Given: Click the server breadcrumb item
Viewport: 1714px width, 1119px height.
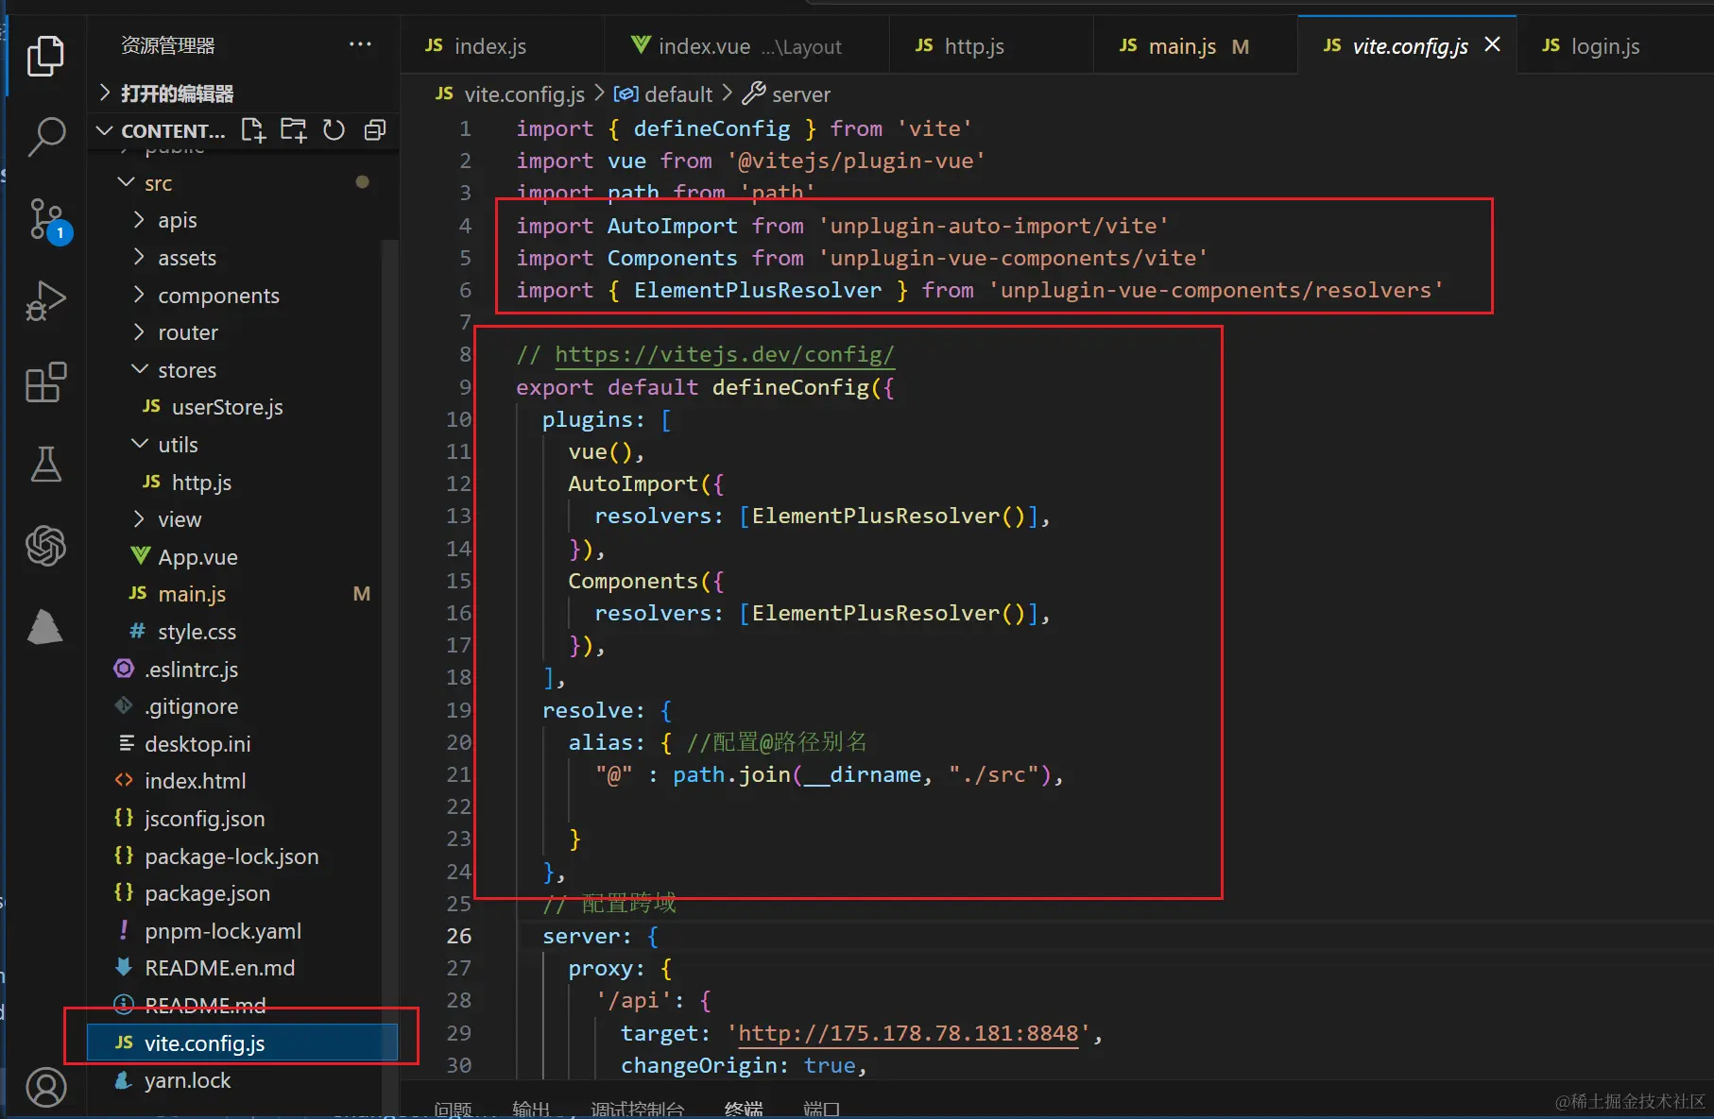Looking at the screenshot, I should coord(801,93).
